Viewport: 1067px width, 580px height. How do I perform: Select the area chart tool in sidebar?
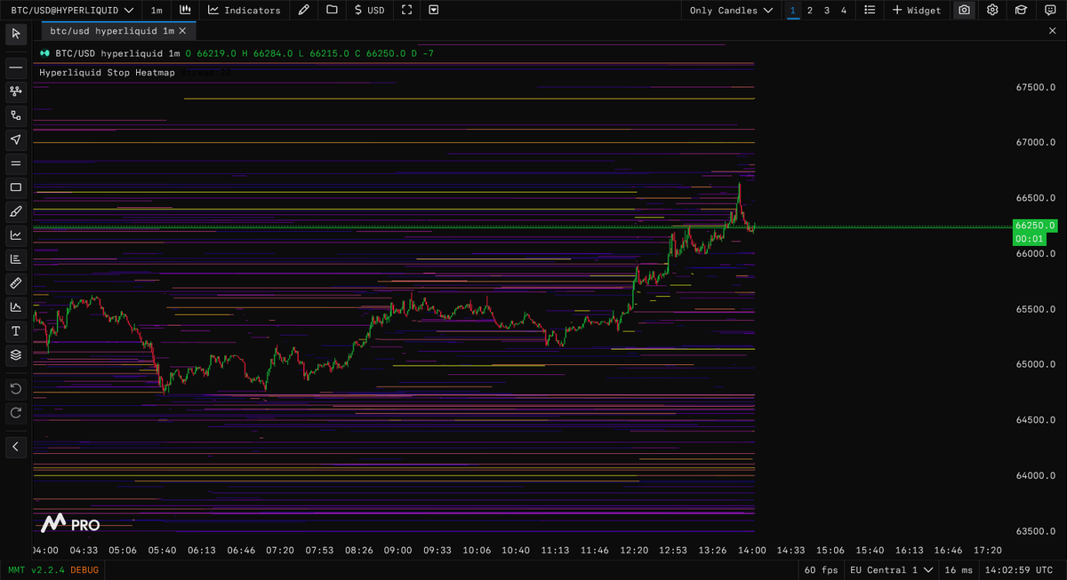click(15, 307)
